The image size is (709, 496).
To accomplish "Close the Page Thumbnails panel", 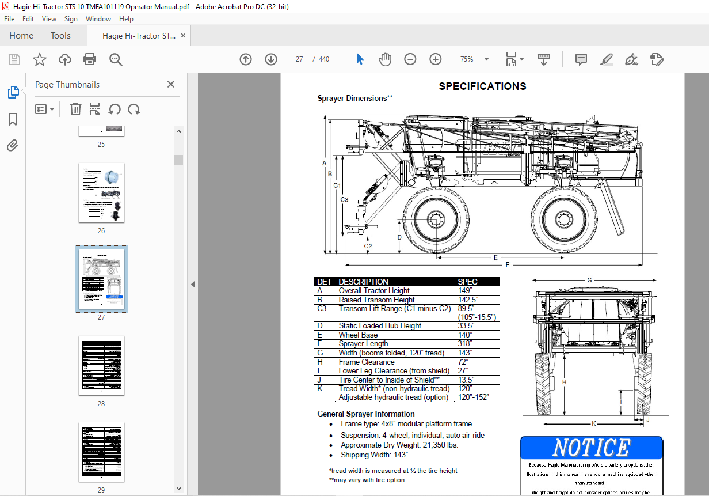I will point(171,84).
